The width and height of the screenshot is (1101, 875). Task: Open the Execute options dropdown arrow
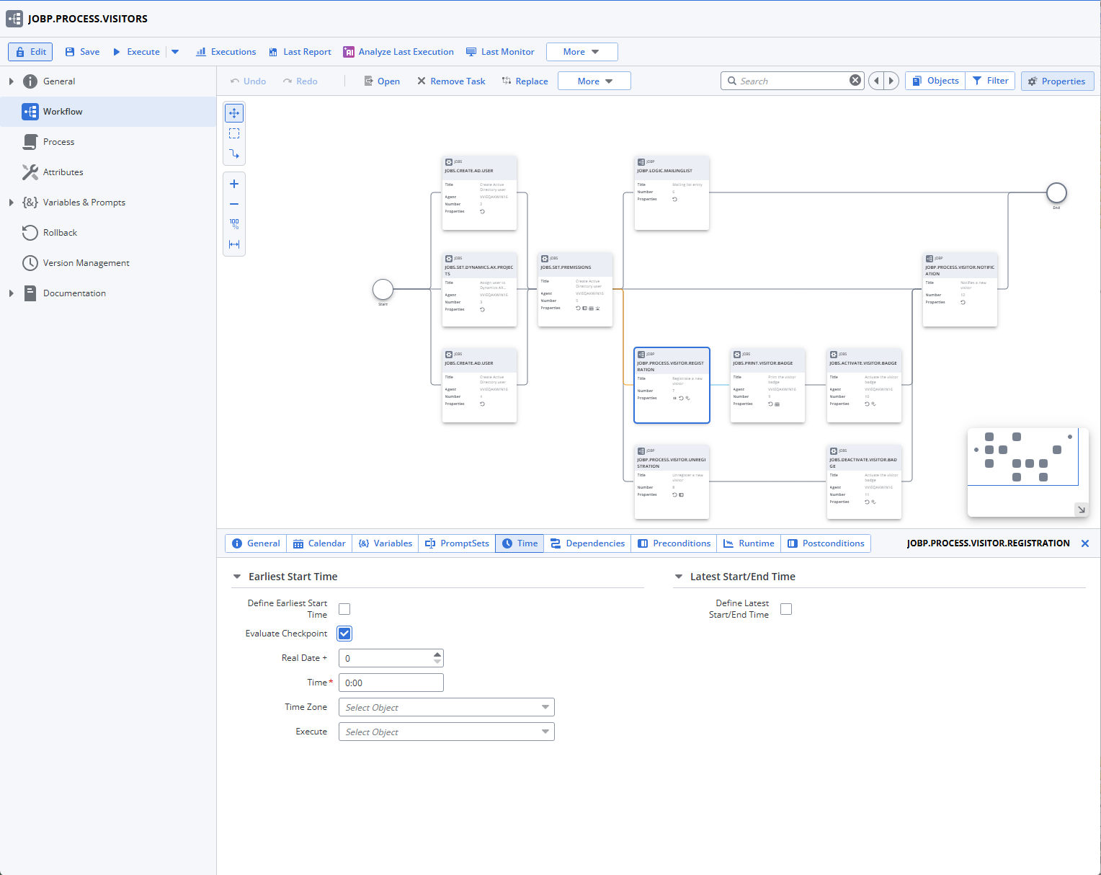click(x=175, y=52)
